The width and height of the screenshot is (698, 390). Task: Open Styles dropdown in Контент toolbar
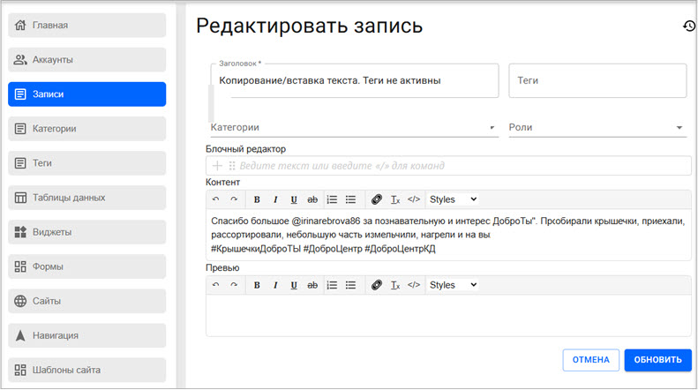click(x=453, y=199)
